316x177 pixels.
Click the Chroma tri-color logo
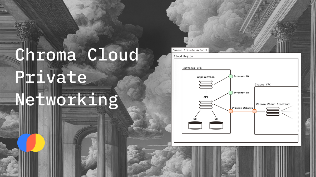31,143
